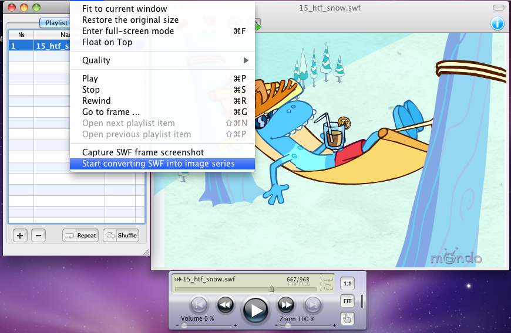Click the № column header

point(21,35)
